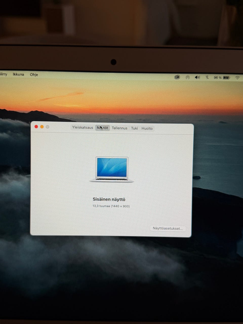
Task: Open the Siirry menu
Action: coord(3,74)
